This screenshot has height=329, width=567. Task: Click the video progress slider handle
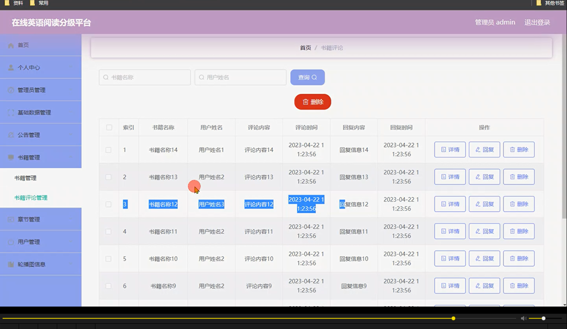(x=453, y=318)
